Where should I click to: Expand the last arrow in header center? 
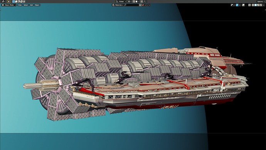pos(150,5)
